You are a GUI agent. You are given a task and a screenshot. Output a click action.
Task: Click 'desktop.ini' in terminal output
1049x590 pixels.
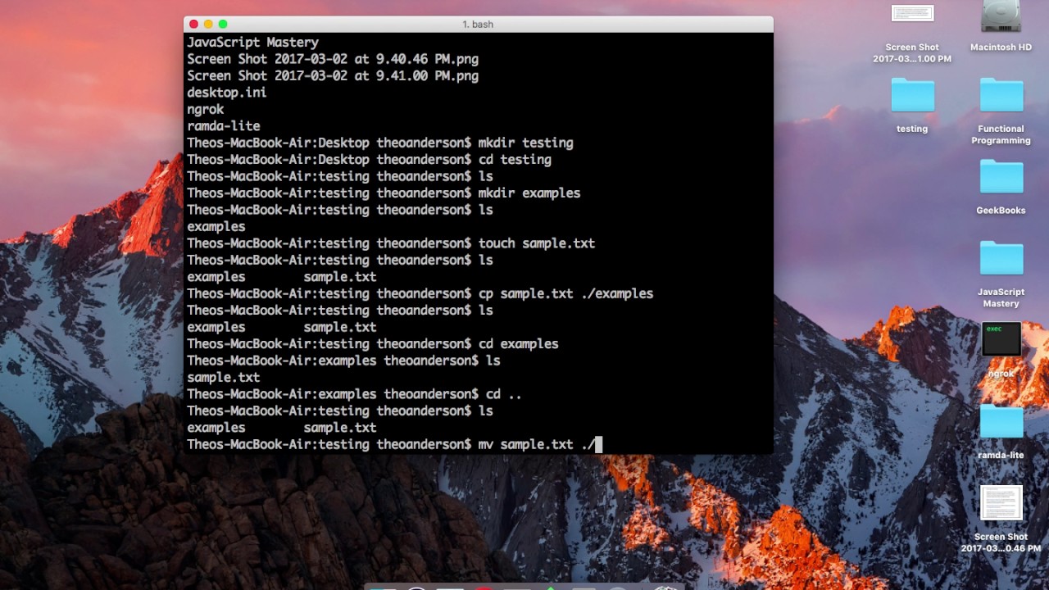click(x=227, y=93)
